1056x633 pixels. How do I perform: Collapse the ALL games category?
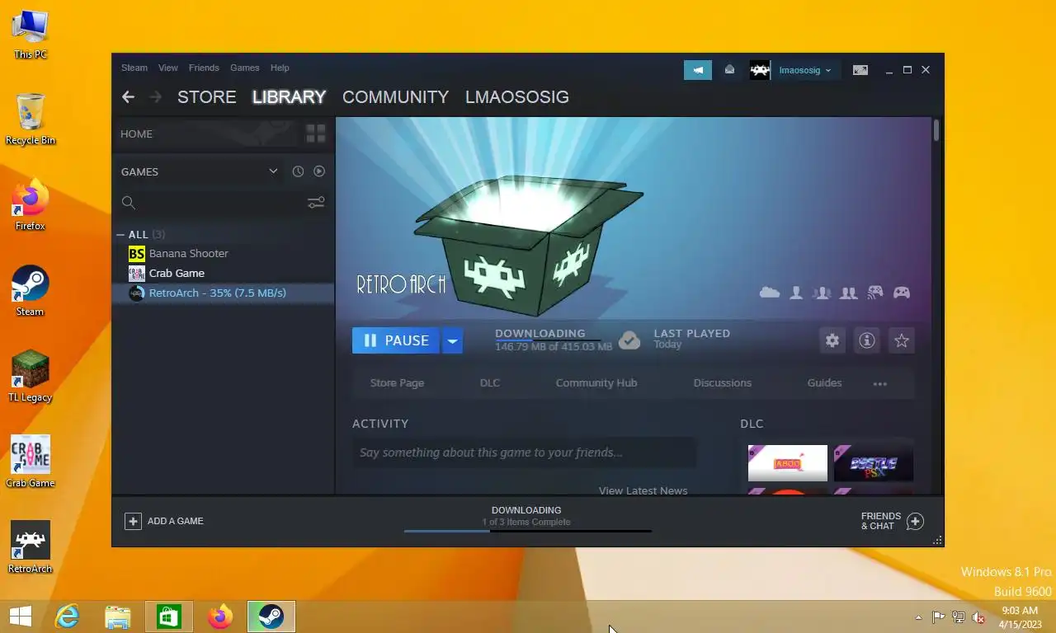120,235
